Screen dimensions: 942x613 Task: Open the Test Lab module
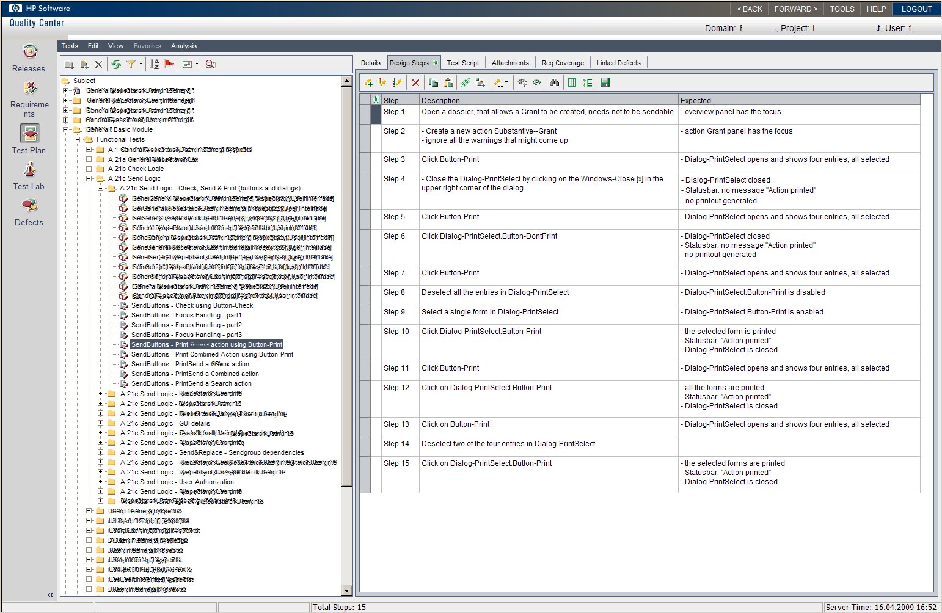(x=29, y=176)
